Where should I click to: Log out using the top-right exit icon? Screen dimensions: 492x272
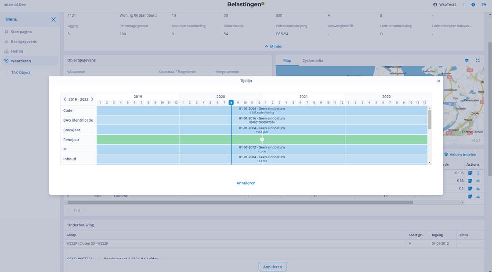pyautogui.click(x=484, y=5)
